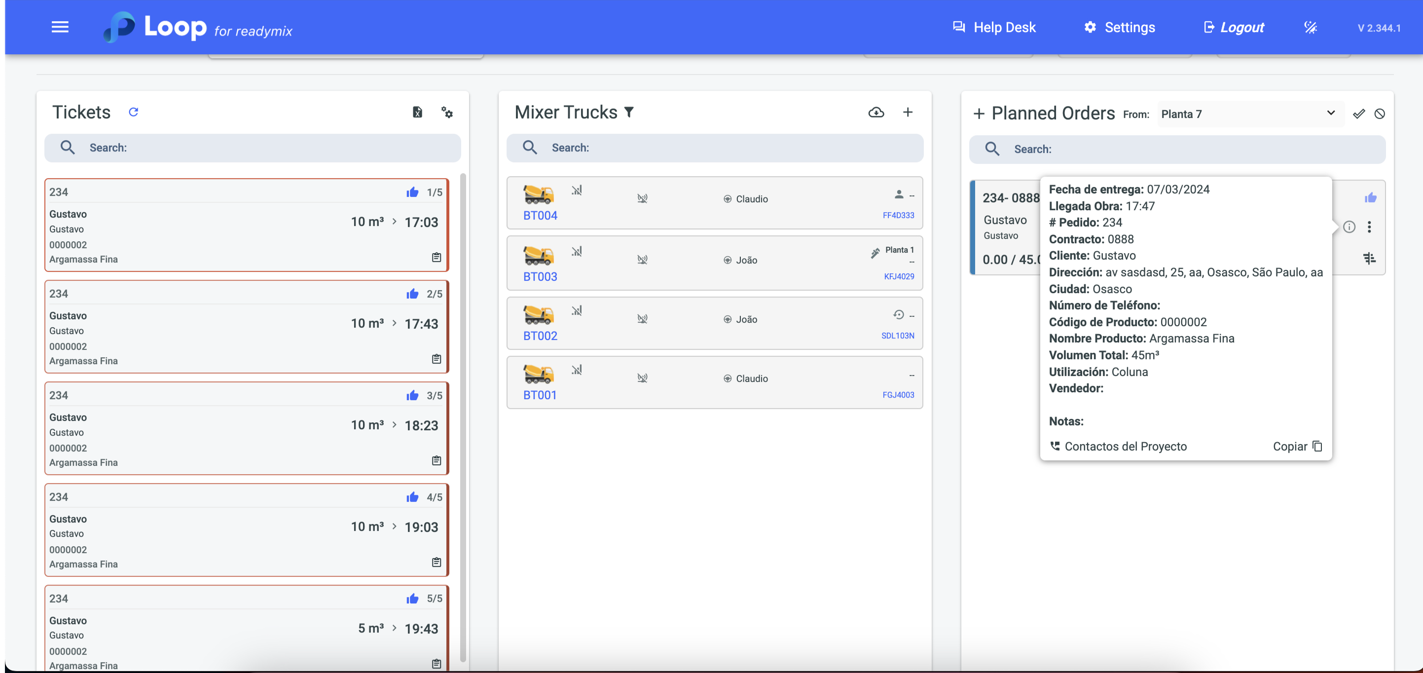Export tickets to Excel file icon
The image size is (1423, 673).
point(418,112)
